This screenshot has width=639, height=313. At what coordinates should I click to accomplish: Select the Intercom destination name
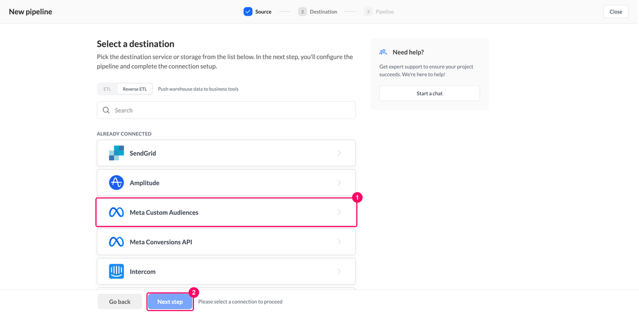coord(142,272)
